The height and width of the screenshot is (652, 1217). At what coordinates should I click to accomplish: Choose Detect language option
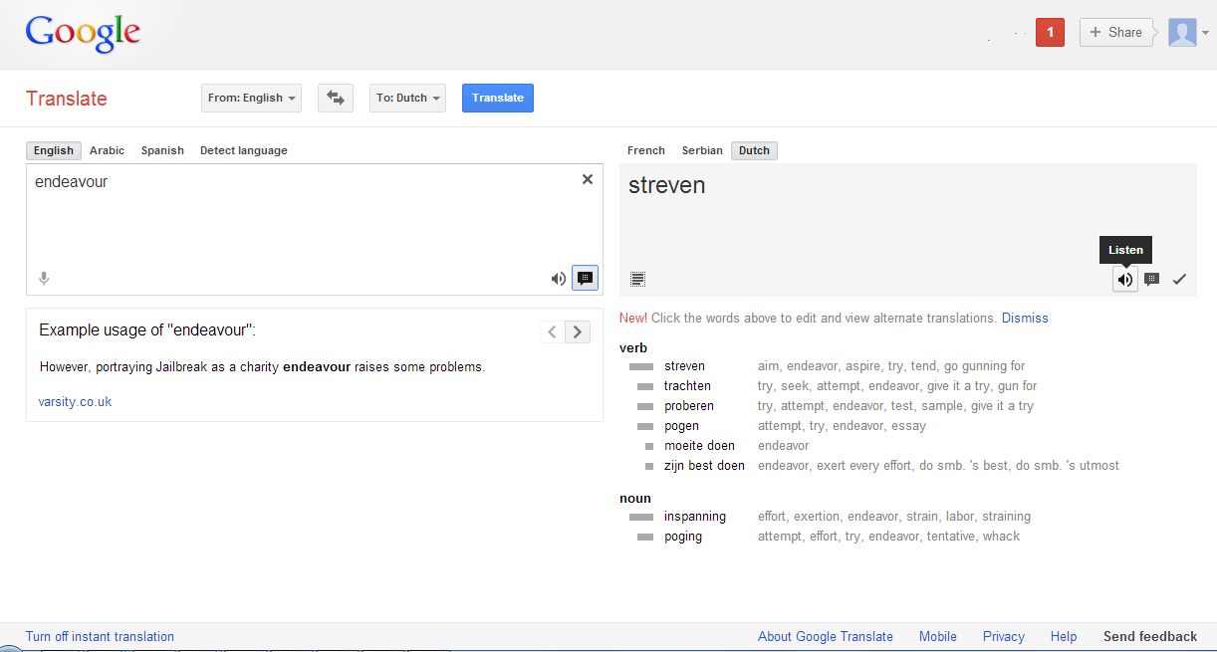tap(244, 150)
